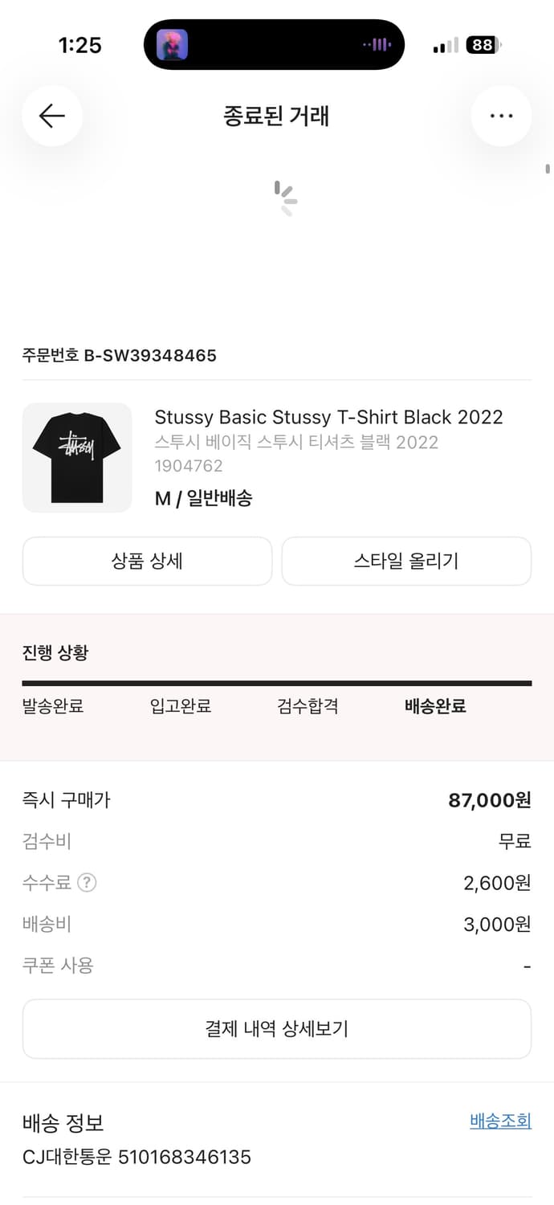Click the back arrow to exit order details
The image size is (554, 1205).
click(x=52, y=116)
